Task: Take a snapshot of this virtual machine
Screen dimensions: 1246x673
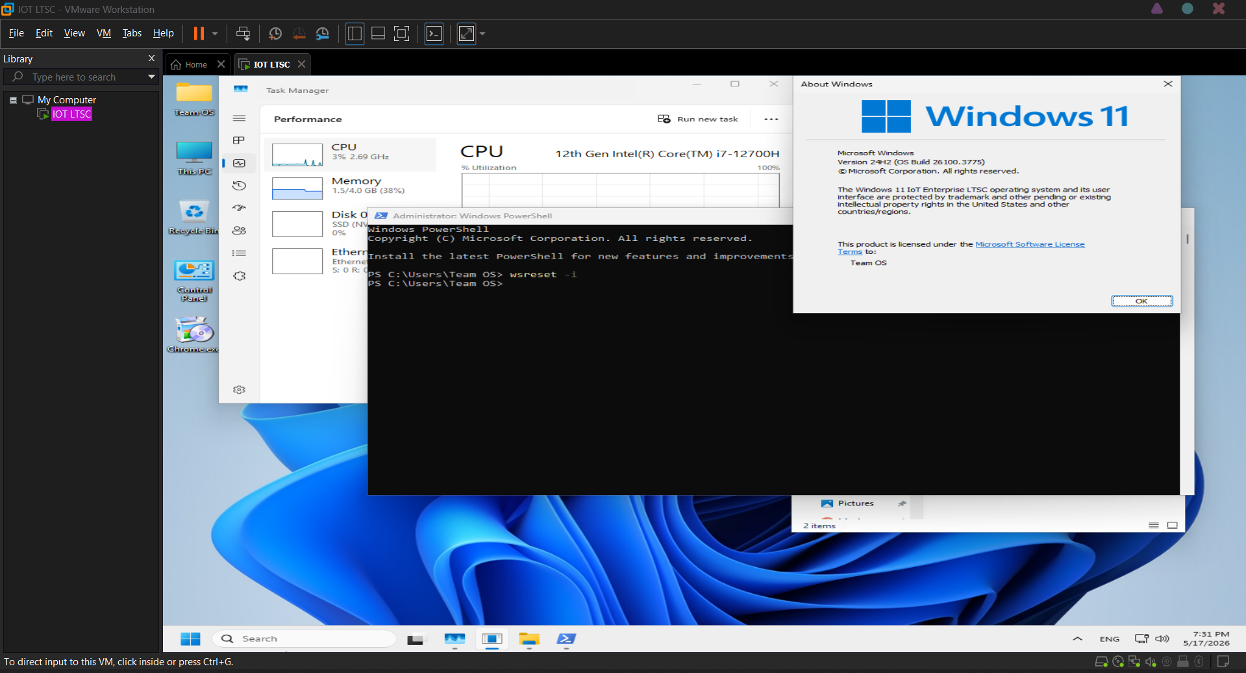Action: 275,33
